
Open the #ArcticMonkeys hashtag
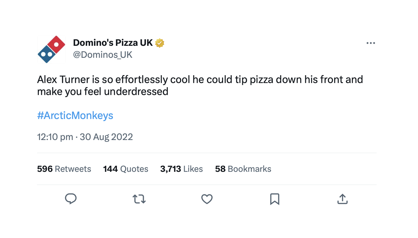pos(75,116)
